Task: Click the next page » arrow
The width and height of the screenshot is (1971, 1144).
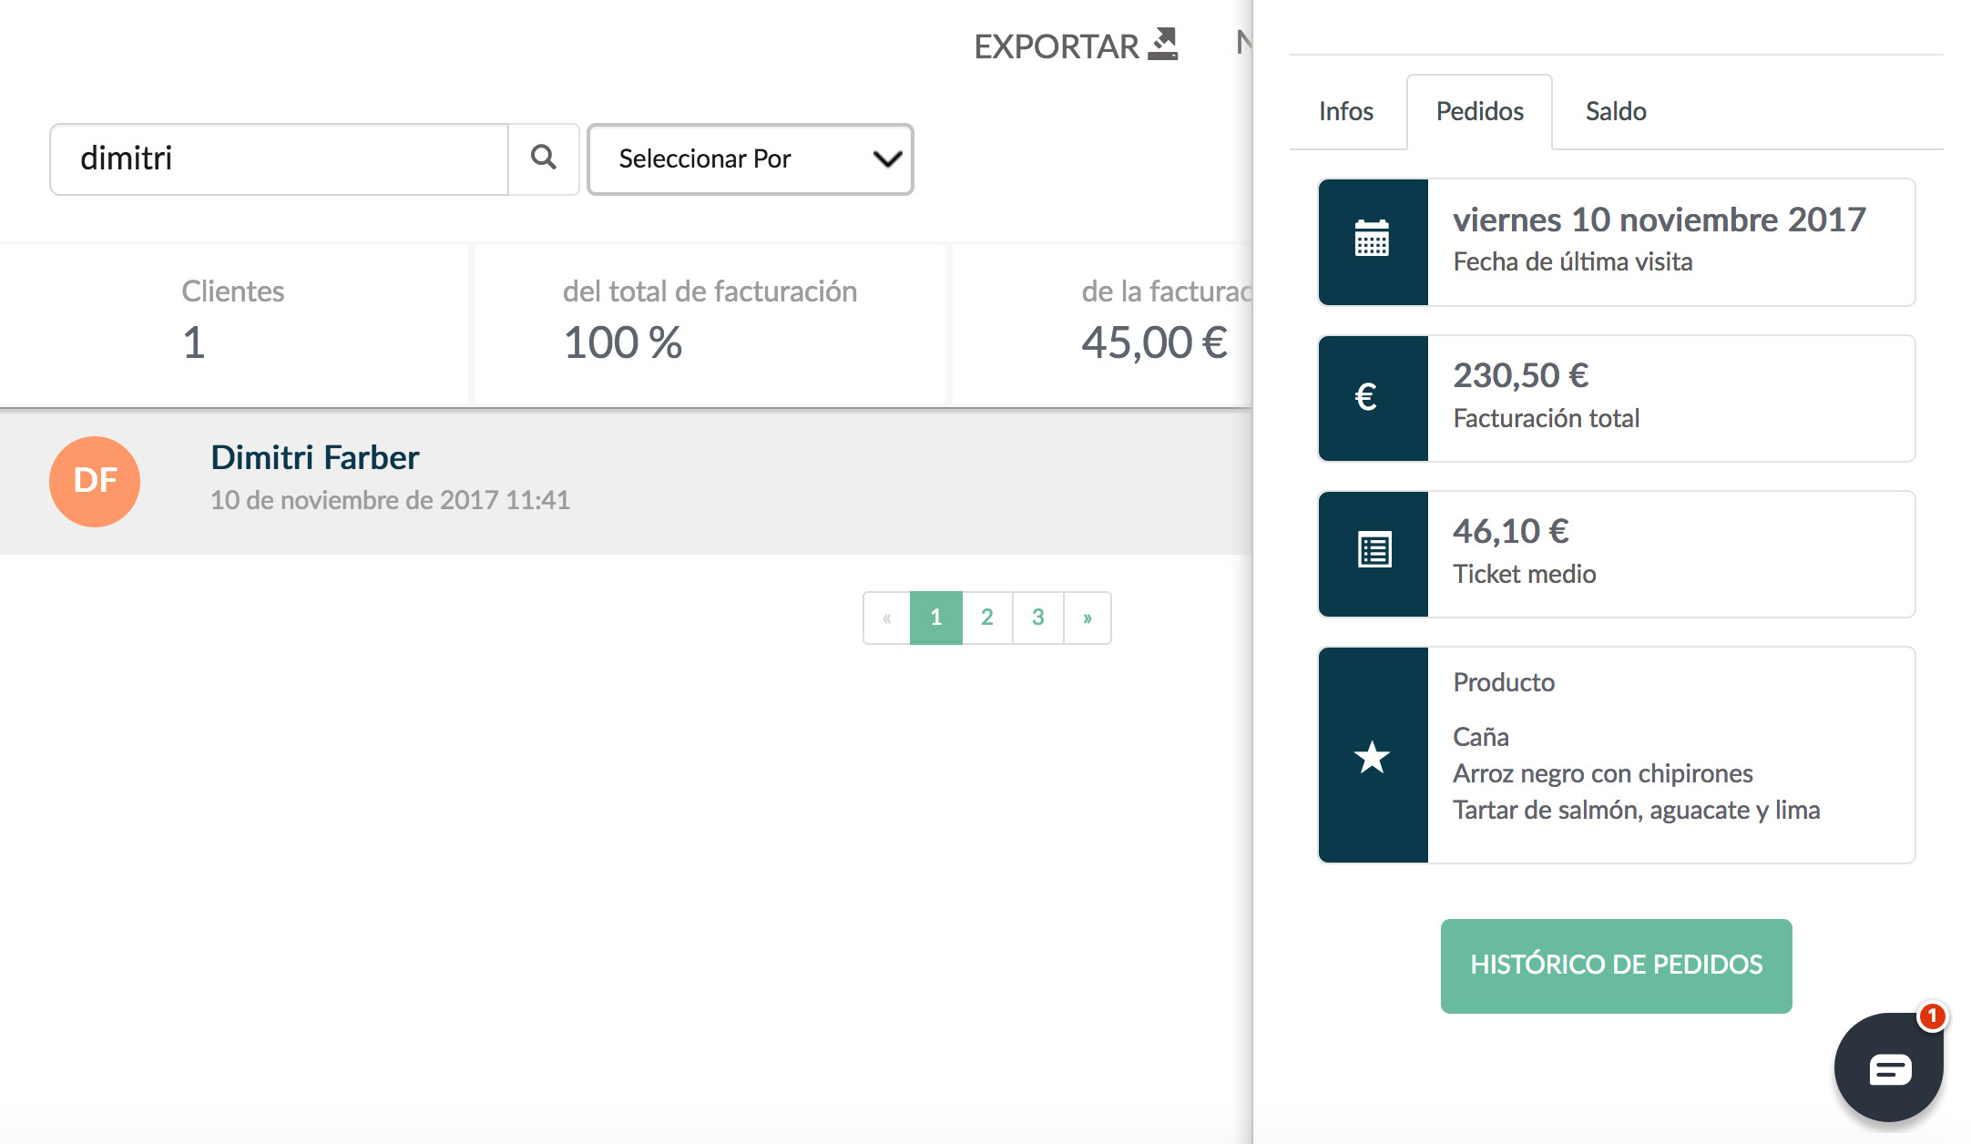Action: (x=1088, y=618)
